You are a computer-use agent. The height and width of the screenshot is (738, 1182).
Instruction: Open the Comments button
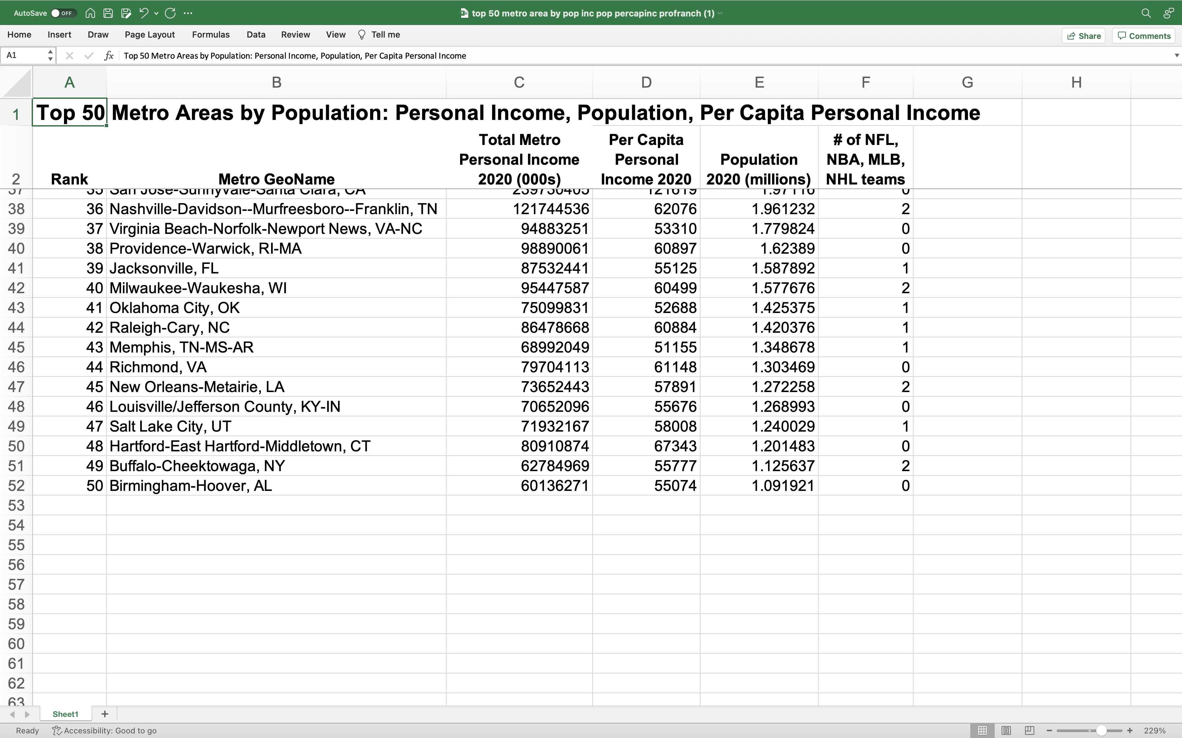coord(1144,36)
